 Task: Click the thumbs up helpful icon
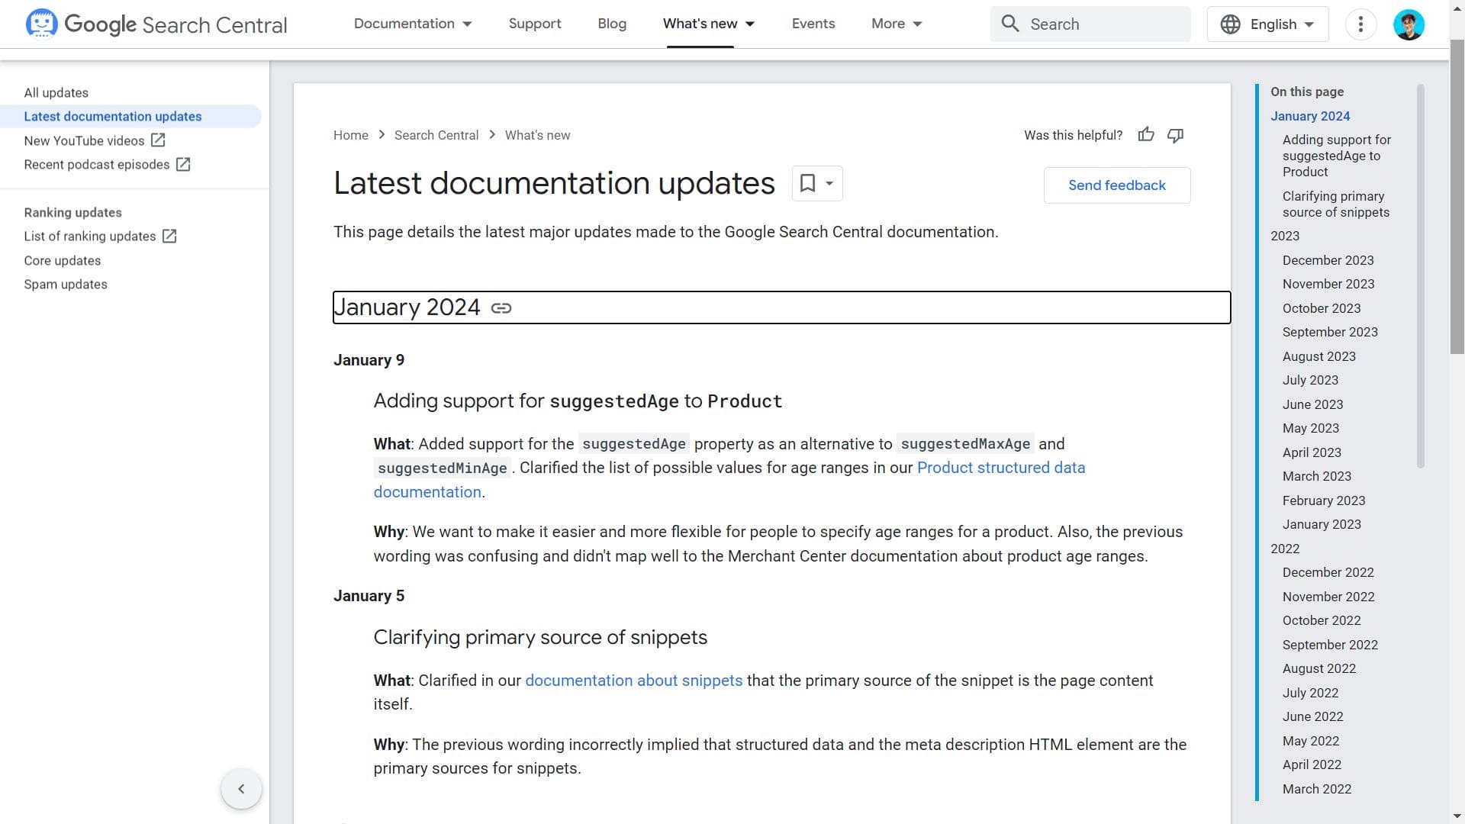[1146, 135]
